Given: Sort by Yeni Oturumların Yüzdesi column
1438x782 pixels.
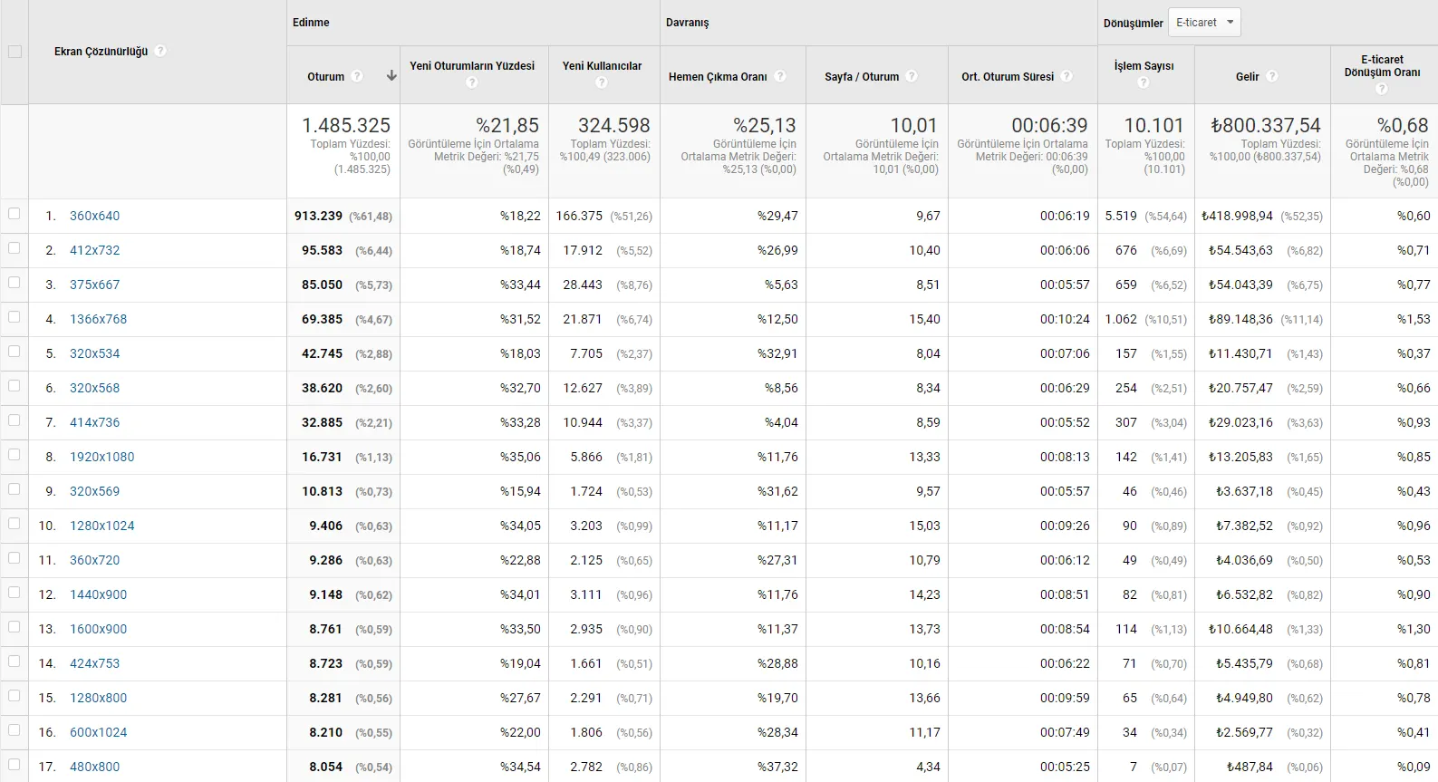Looking at the screenshot, I should coord(472,65).
